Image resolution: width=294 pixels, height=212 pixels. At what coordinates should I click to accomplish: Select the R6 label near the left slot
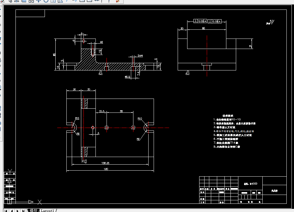(x=78, y=134)
